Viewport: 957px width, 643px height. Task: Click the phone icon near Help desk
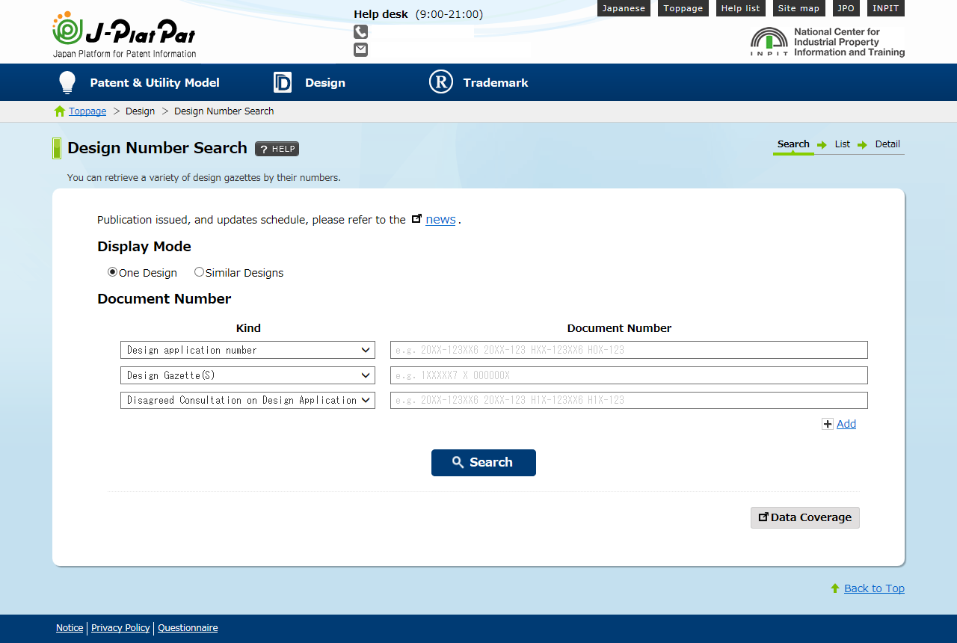pos(360,31)
